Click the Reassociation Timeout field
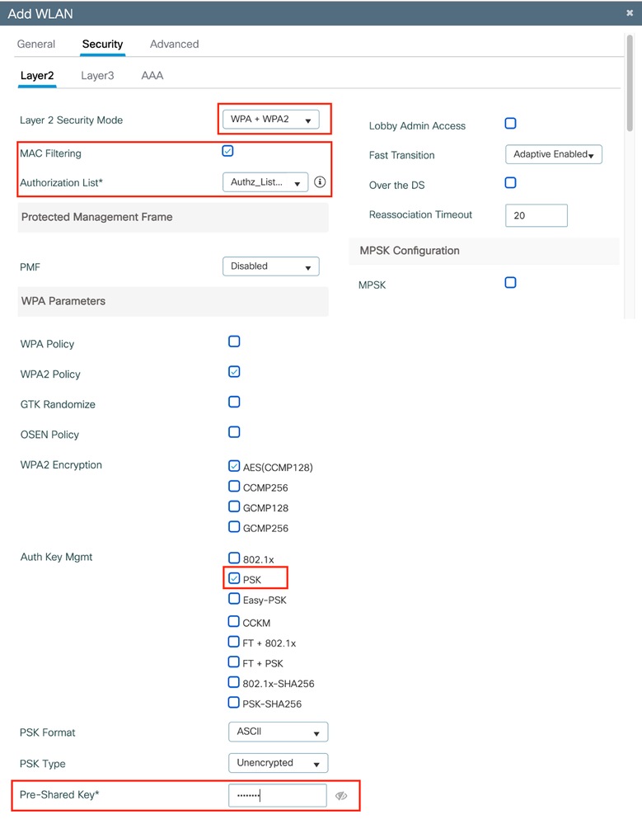Viewport: 642px width, 824px height. coord(536,215)
